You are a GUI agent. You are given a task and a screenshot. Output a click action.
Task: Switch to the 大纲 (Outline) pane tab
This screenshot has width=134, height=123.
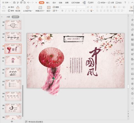click(x=8, y=17)
